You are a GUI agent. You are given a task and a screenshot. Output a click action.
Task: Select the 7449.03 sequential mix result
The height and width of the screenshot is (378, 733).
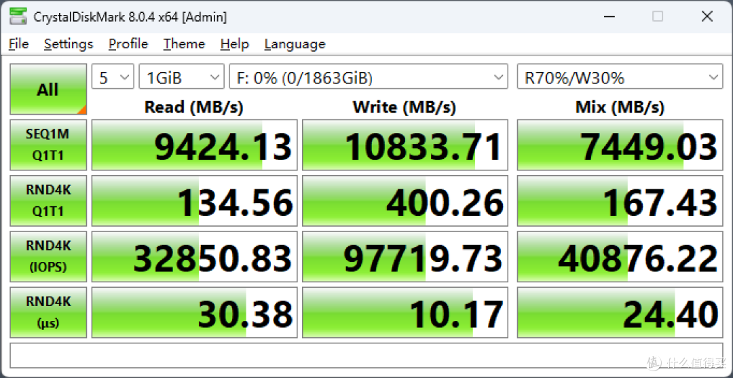pos(620,145)
